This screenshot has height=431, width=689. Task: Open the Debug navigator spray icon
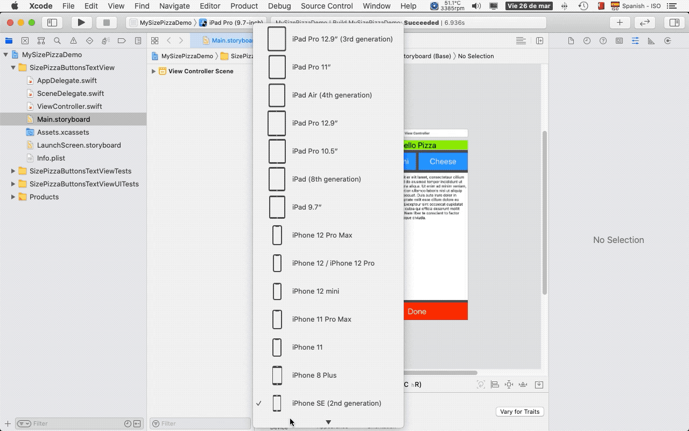click(106, 41)
